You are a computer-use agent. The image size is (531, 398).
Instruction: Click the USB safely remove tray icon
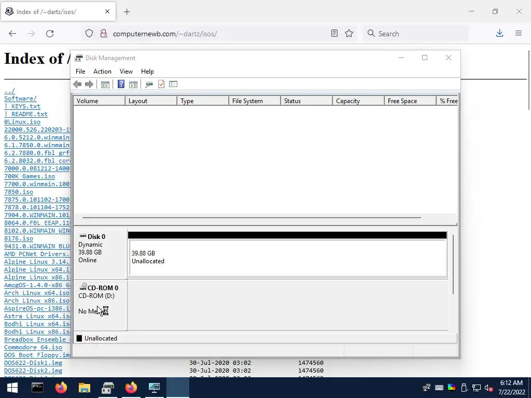(464, 388)
